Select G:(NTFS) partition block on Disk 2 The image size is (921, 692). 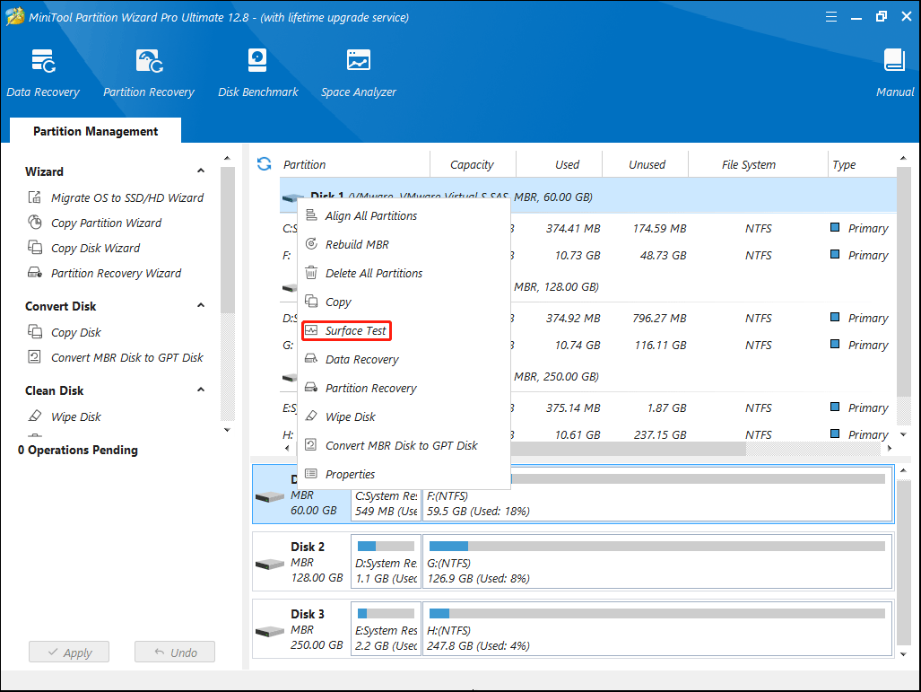click(657, 562)
